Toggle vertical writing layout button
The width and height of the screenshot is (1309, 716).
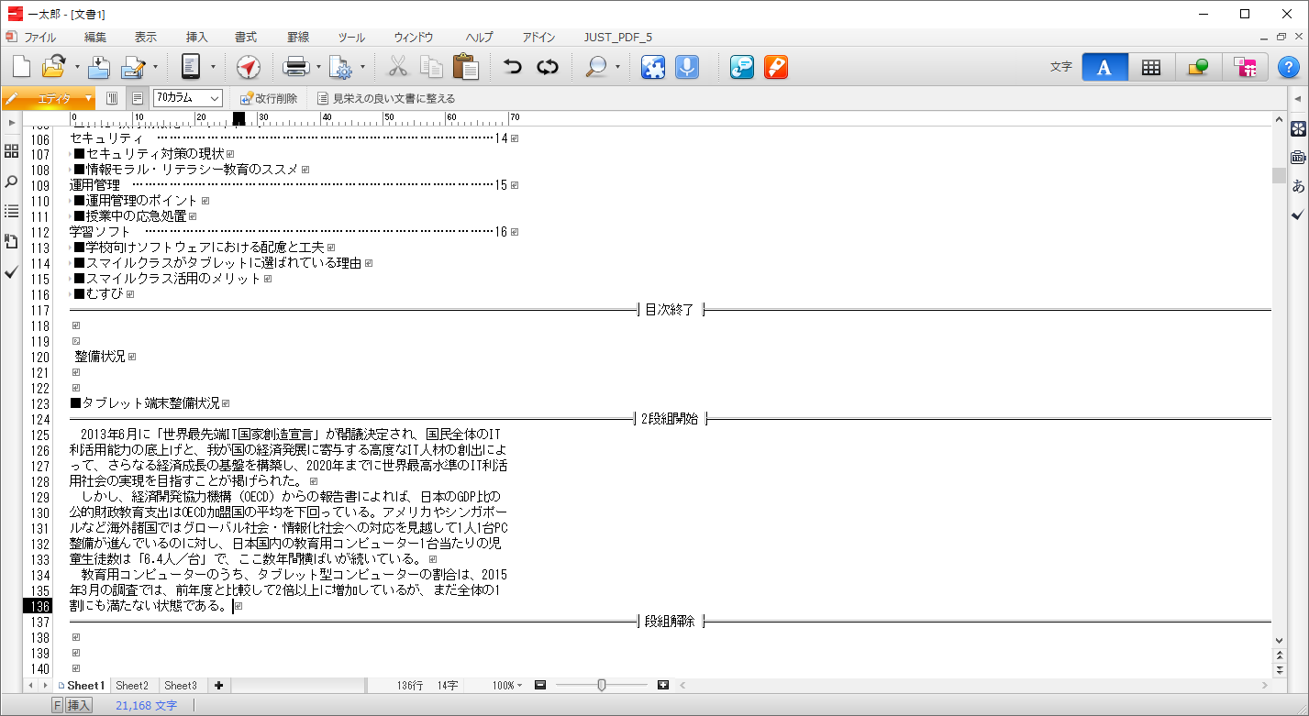pos(112,98)
